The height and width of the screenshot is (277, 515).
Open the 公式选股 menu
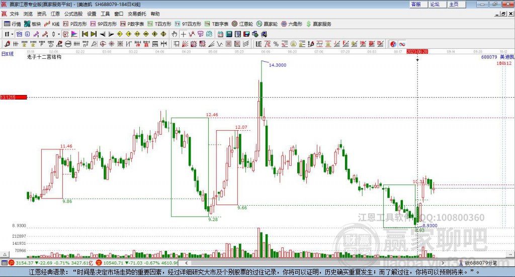pos(73,14)
